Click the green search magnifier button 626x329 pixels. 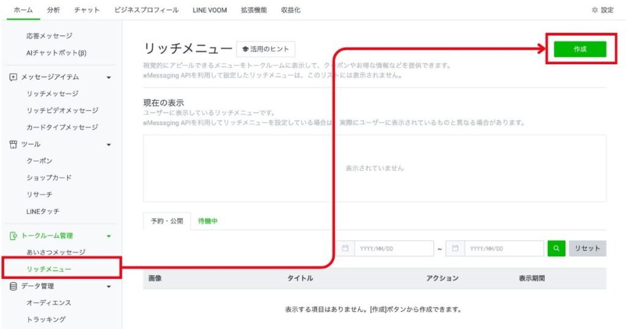(556, 248)
